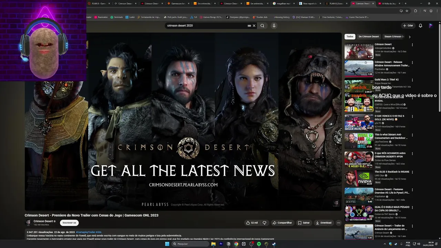Open 'Crimson Desert' channel name link
Image resolution: width=441 pixels, height=248 pixels.
pos(43,221)
